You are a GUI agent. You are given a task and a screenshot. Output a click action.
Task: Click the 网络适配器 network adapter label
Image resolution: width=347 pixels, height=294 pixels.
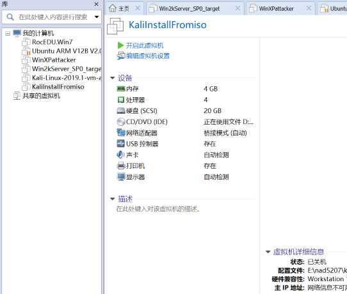[141, 133]
